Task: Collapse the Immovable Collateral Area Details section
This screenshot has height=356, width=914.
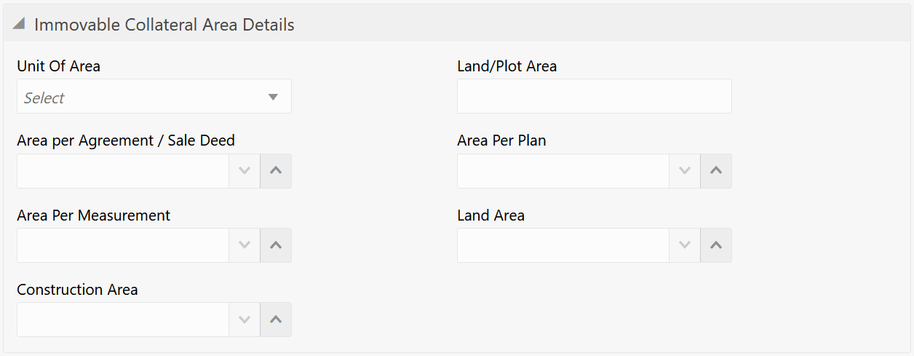Action: pos(19,25)
